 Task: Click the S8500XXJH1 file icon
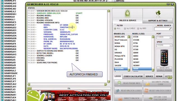point(2,52)
